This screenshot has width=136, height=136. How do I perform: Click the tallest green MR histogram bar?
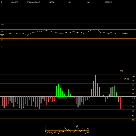(x=95, y=86)
